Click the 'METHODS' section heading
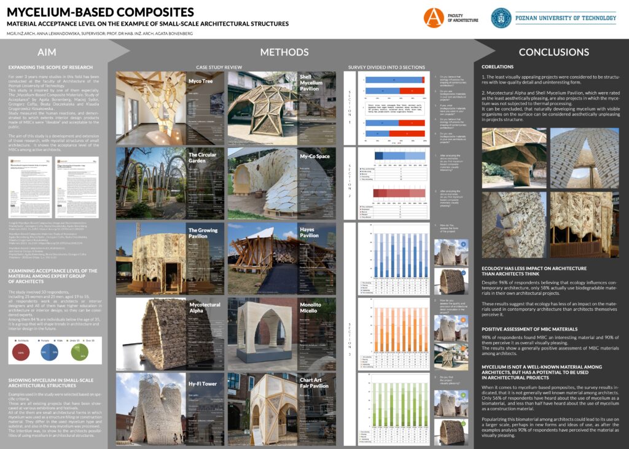 [x=284, y=52]
